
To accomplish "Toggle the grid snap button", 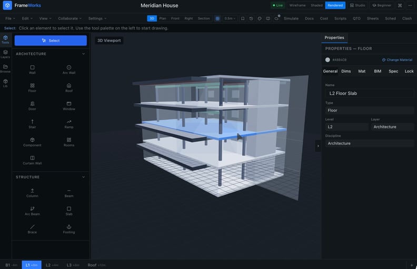I will pyautogui.click(x=217, y=18).
